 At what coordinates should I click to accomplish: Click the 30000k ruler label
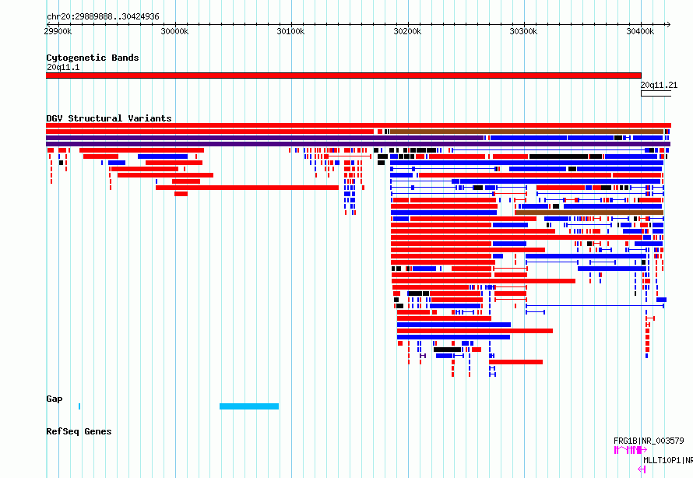pyautogui.click(x=174, y=31)
